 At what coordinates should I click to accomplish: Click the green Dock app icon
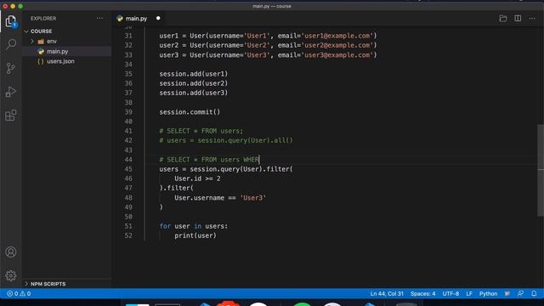tap(302, 304)
